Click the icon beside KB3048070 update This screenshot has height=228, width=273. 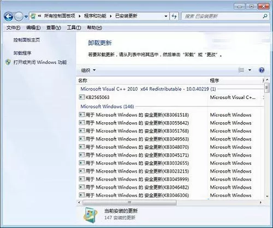click(82, 147)
